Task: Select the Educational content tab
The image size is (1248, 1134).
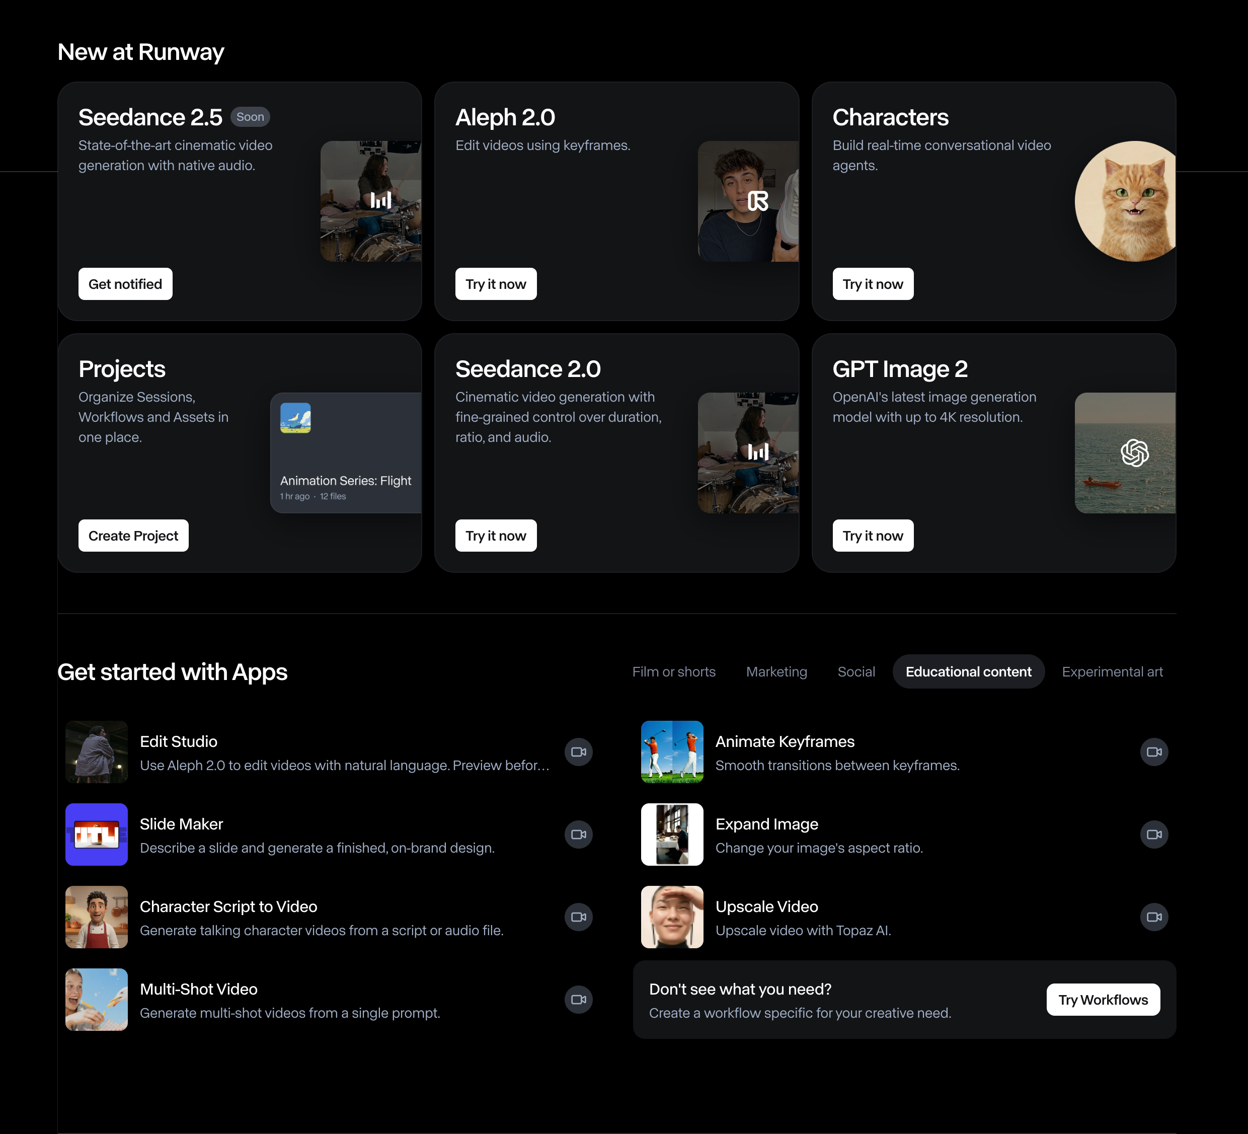Action: 968,671
